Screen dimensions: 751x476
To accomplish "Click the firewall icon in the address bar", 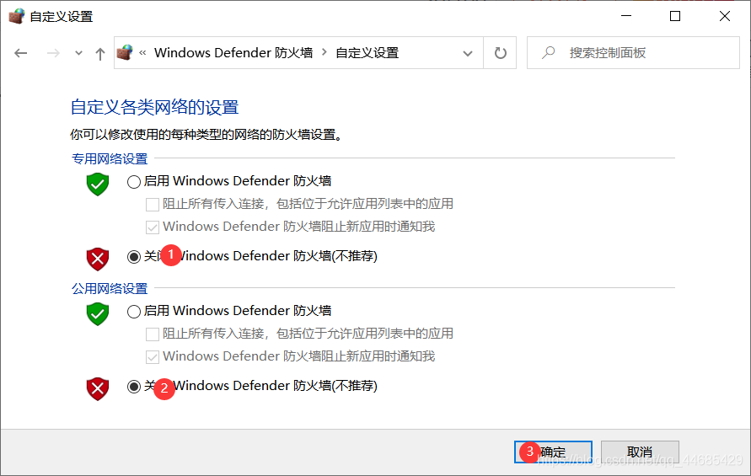I will point(125,52).
